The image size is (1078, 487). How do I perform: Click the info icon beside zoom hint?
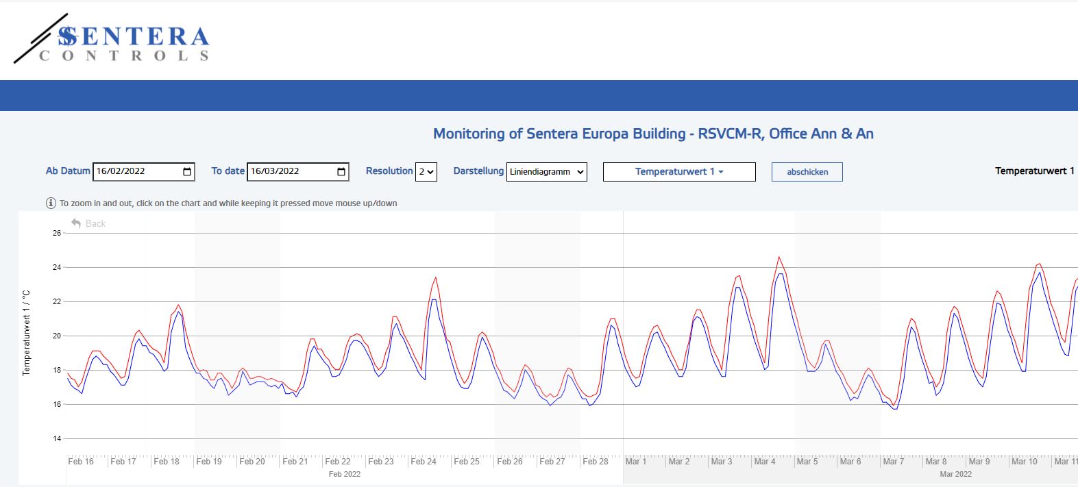pos(51,203)
